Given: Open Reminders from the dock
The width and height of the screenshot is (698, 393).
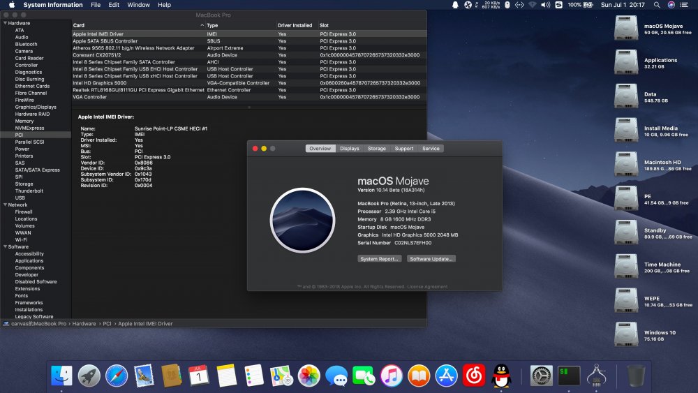Looking at the screenshot, I should coord(254,376).
